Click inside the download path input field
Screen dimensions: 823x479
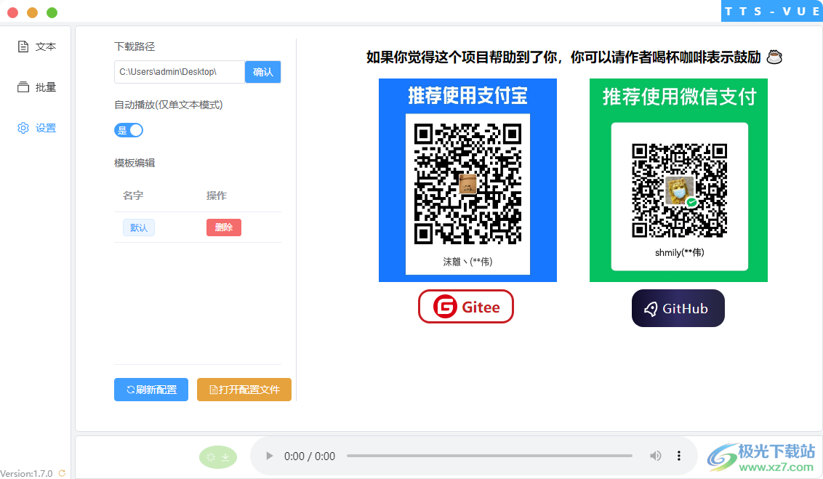tap(178, 71)
